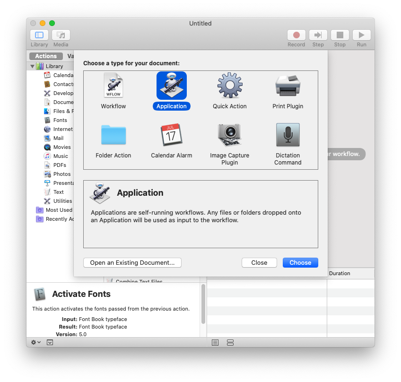Pick the Folder Action document type
Image resolution: width=401 pixels, height=382 pixels.
coord(113,135)
